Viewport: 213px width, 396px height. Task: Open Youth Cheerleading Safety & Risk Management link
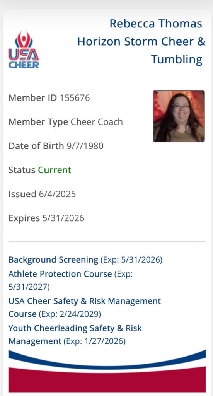pos(75,335)
